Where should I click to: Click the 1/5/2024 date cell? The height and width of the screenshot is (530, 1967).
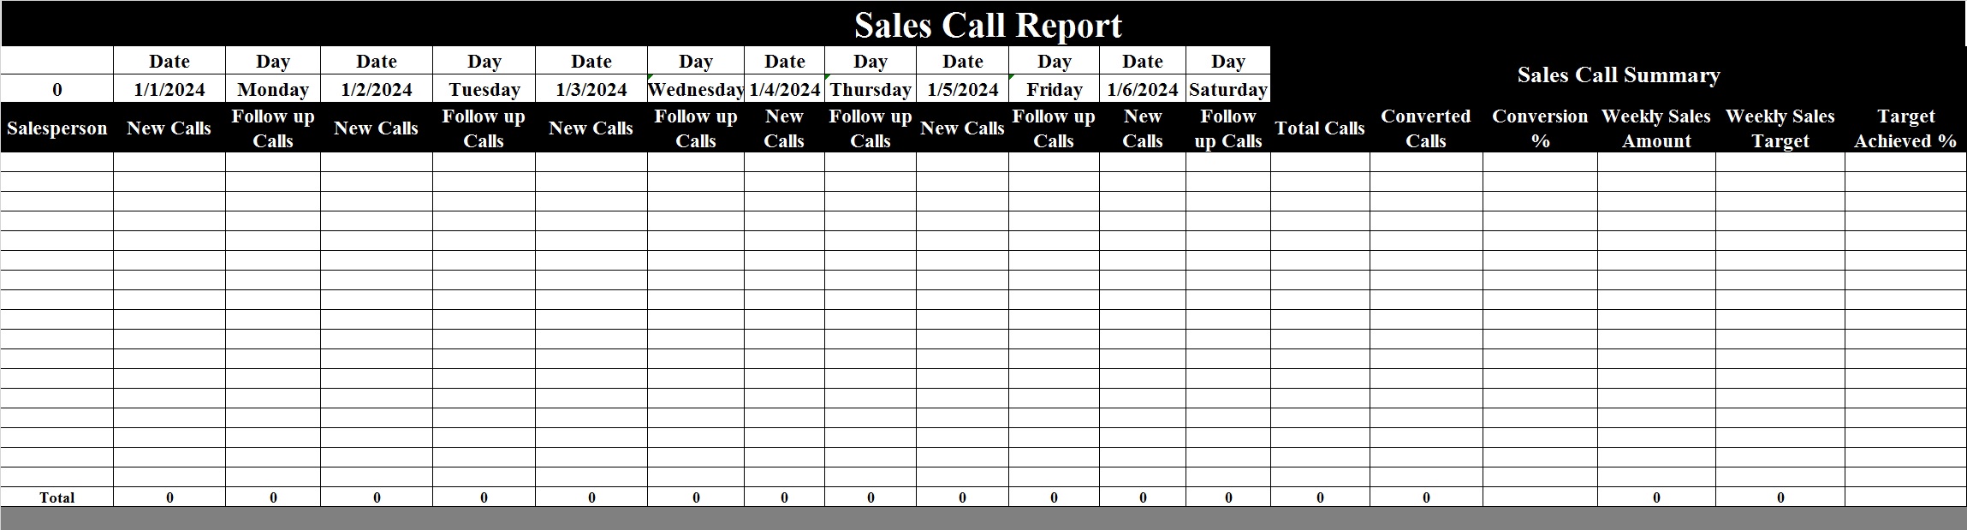(962, 89)
